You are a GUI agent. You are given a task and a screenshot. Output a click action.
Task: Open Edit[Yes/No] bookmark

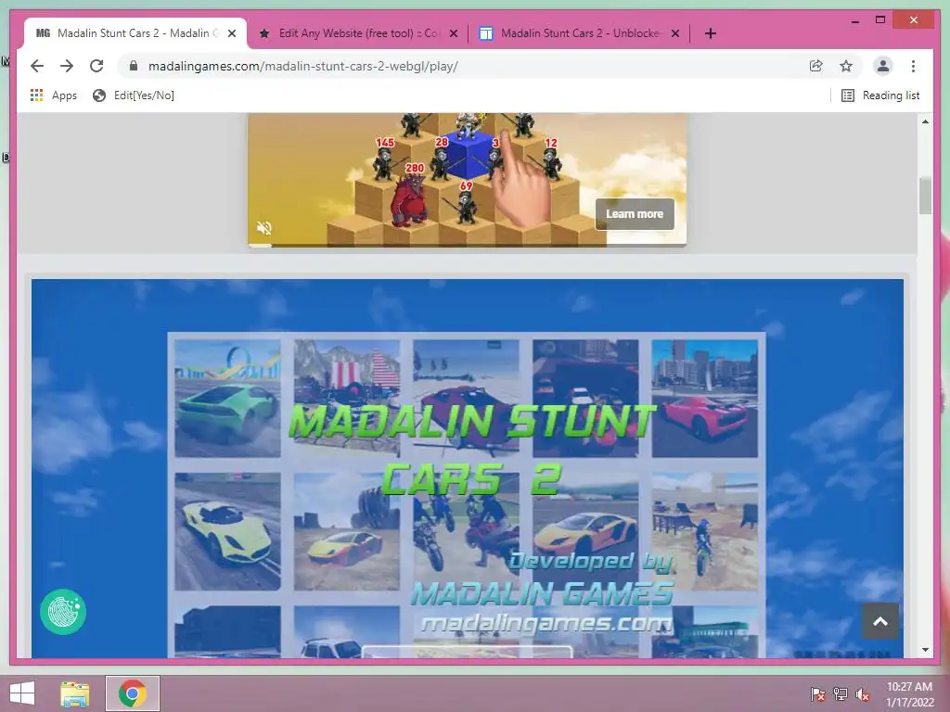pos(134,95)
